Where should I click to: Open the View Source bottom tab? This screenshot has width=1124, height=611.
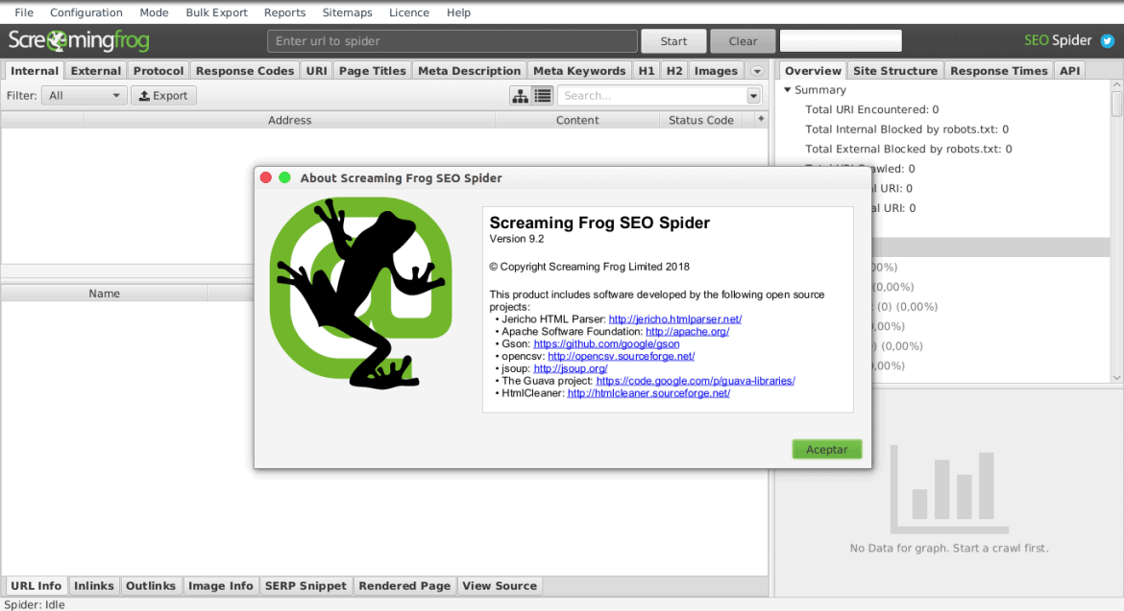[500, 586]
